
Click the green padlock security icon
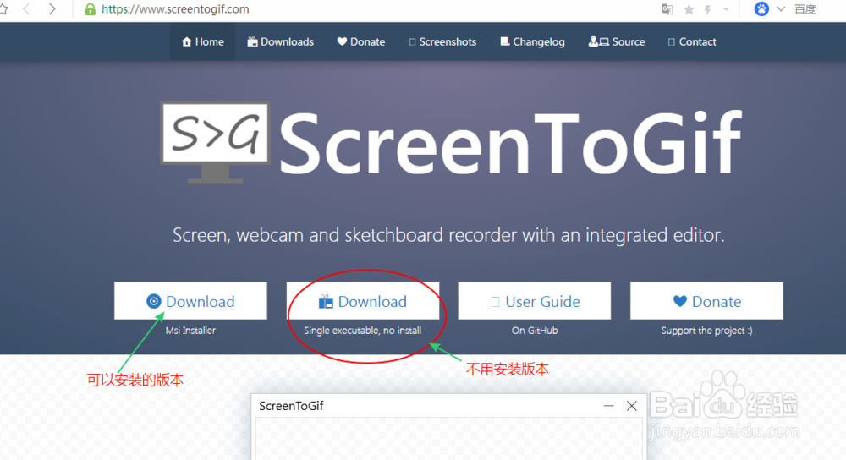click(x=91, y=9)
